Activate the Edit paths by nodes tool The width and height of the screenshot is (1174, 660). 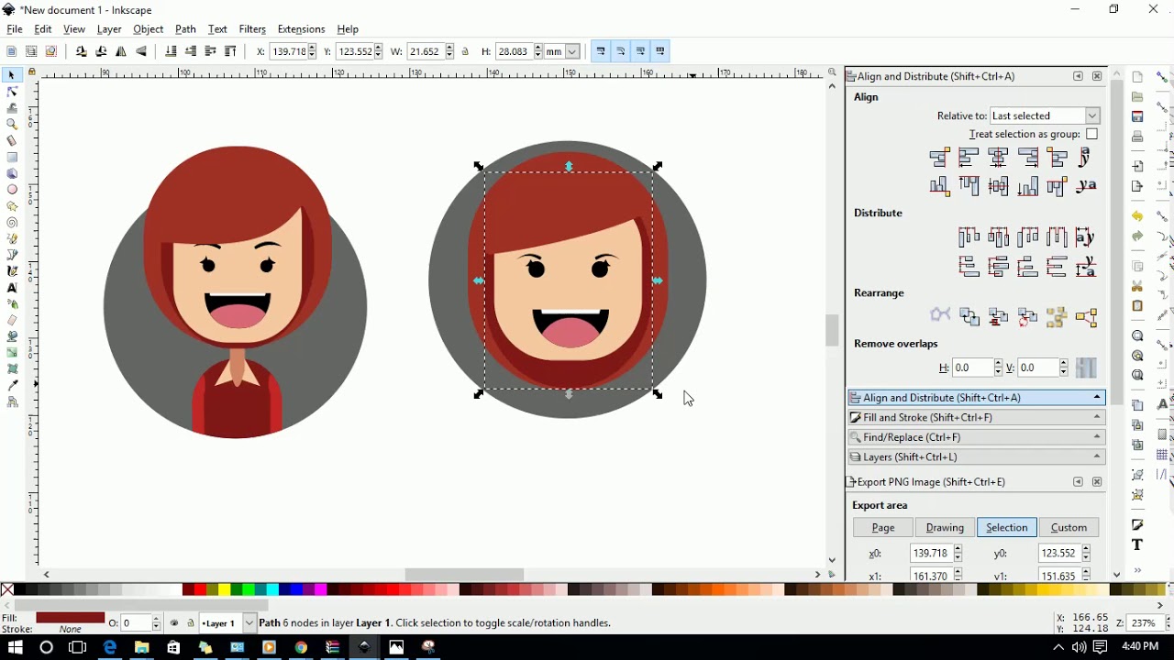(x=12, y=92)
